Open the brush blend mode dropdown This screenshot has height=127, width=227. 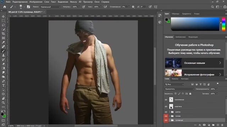(50, 7)
